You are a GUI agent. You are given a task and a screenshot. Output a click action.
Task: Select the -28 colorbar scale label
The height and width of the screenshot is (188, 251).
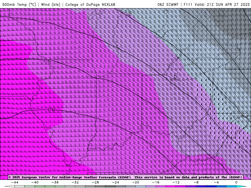(95, 182)
